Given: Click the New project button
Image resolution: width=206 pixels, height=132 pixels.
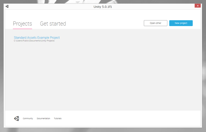Looking at the screenshot, I should [x=181, y=23].
